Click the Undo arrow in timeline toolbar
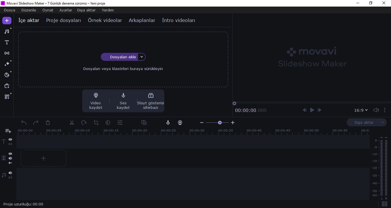Screen dimensions: 391x208 (x=24, y=123)
